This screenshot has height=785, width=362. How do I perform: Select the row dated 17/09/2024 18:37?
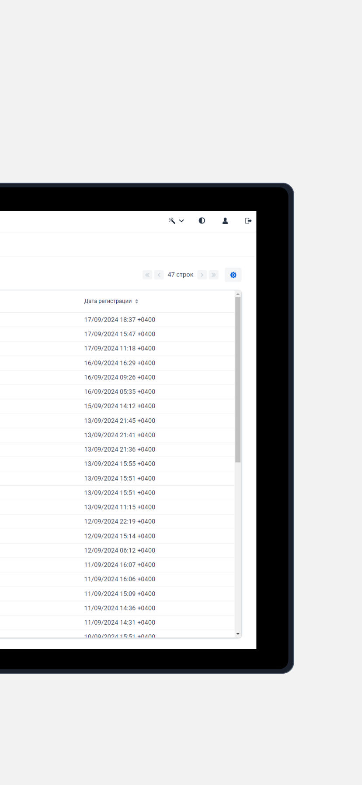point(119,320)
